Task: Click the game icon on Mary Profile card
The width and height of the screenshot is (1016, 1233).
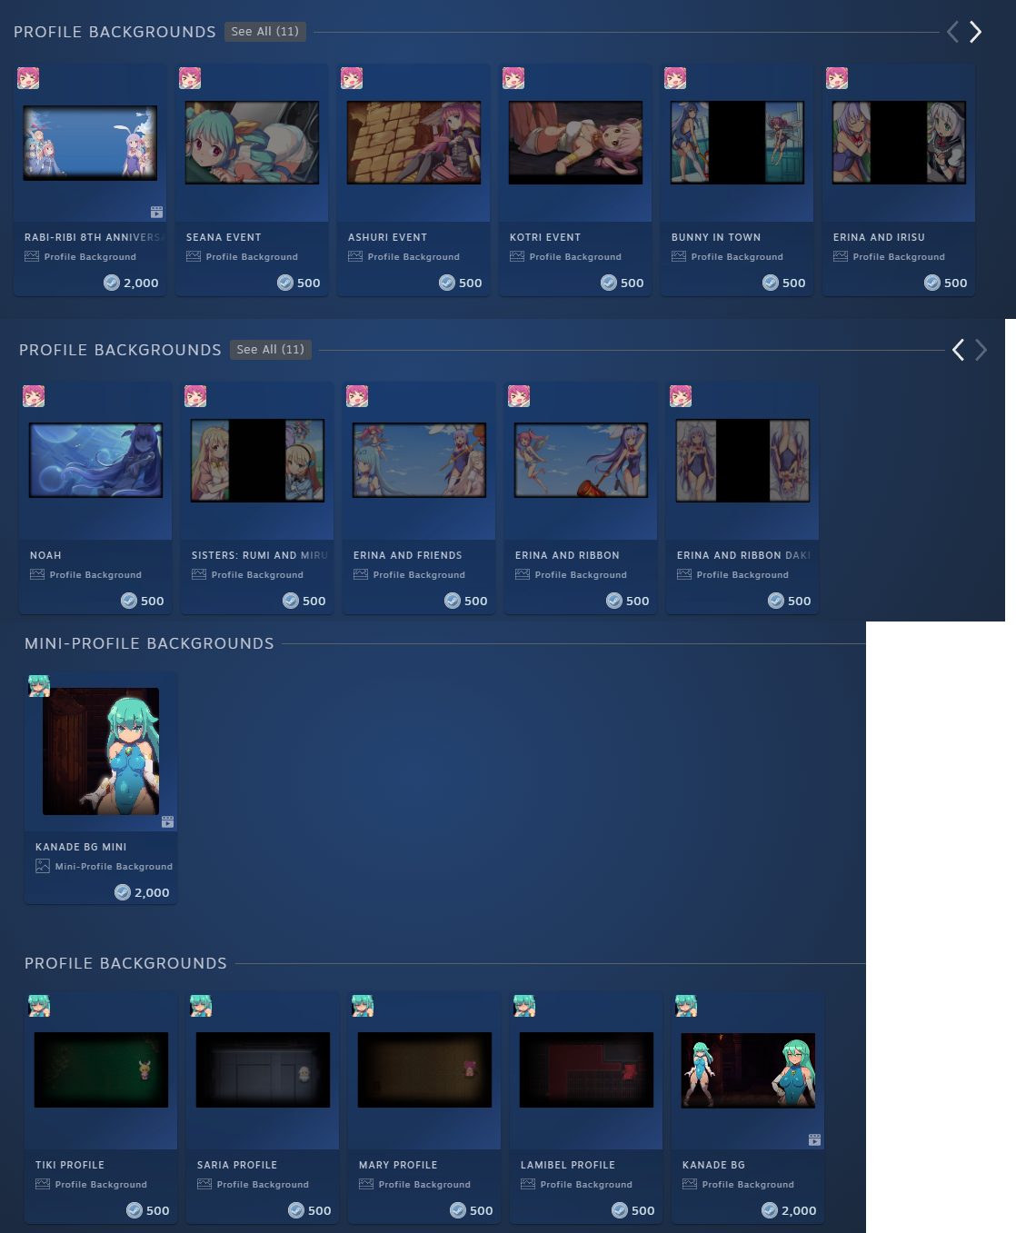Action: coord(363,1006)
